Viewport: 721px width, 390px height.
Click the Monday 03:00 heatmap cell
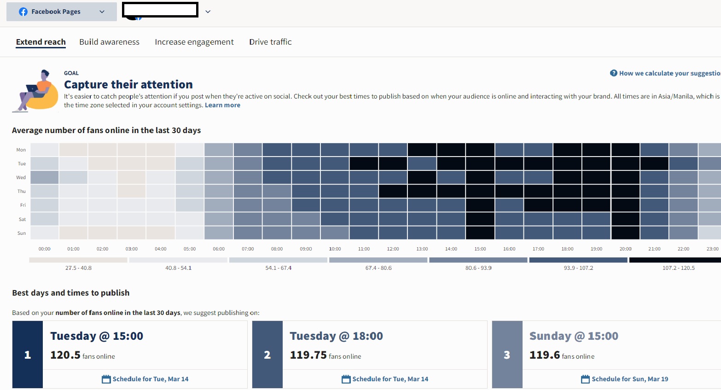132,150
